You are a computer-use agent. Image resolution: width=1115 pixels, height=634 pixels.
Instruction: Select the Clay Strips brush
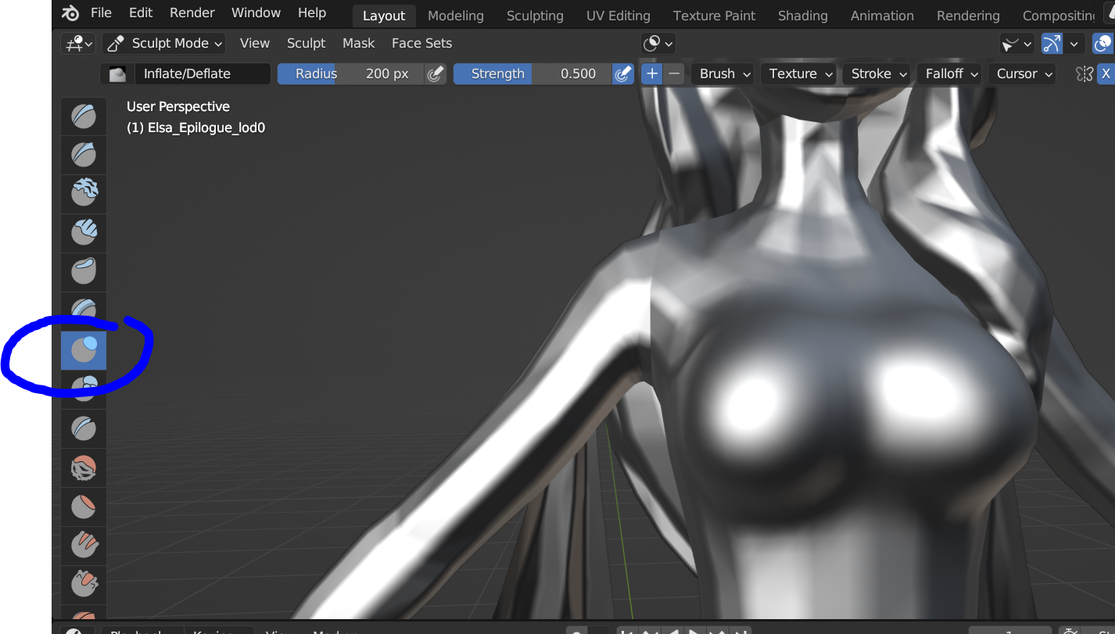(x=84, y=232)
